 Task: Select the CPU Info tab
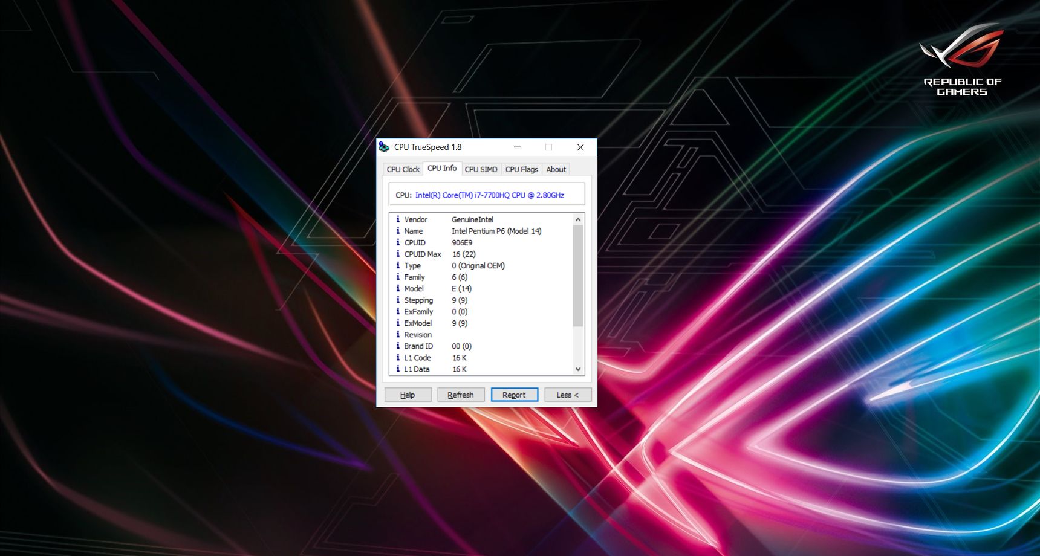coord(442,168)
